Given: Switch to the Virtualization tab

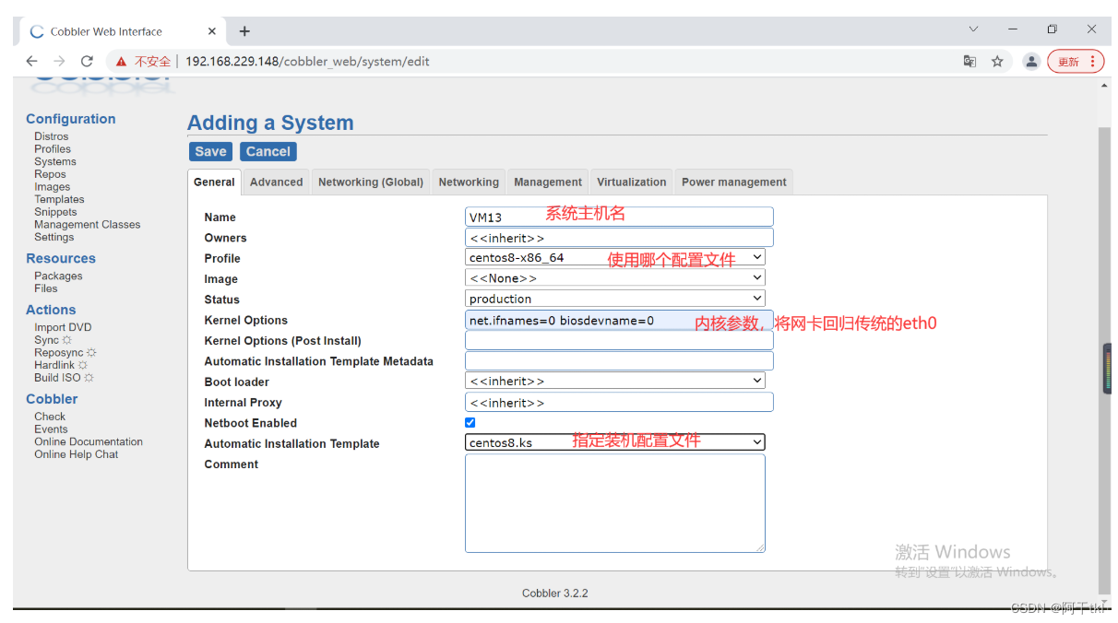Looking at the screenshot, I should click(x=632, y=182).
